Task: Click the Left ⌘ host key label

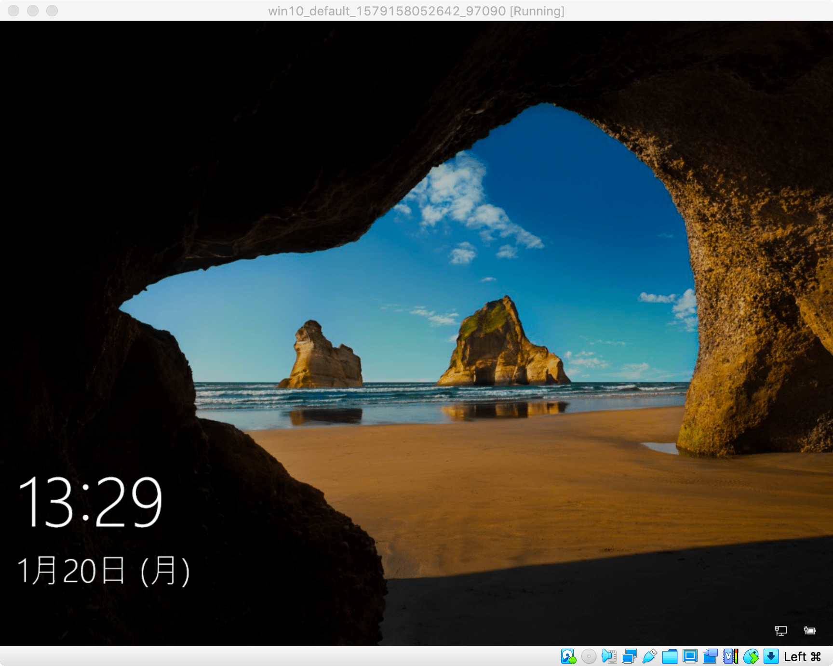Action: pyautogui.click(x=803, y=657)
